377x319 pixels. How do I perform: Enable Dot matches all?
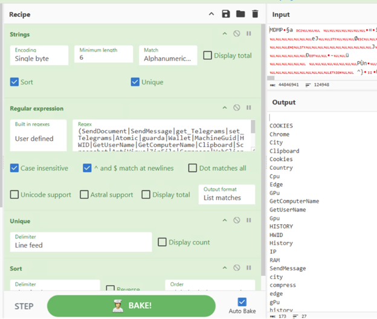click(x=193, y=168)
